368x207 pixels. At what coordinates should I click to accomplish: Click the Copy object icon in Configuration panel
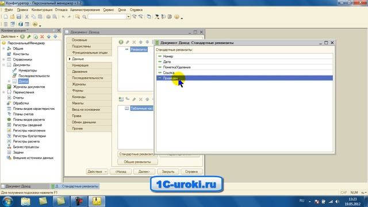[36, 37]
